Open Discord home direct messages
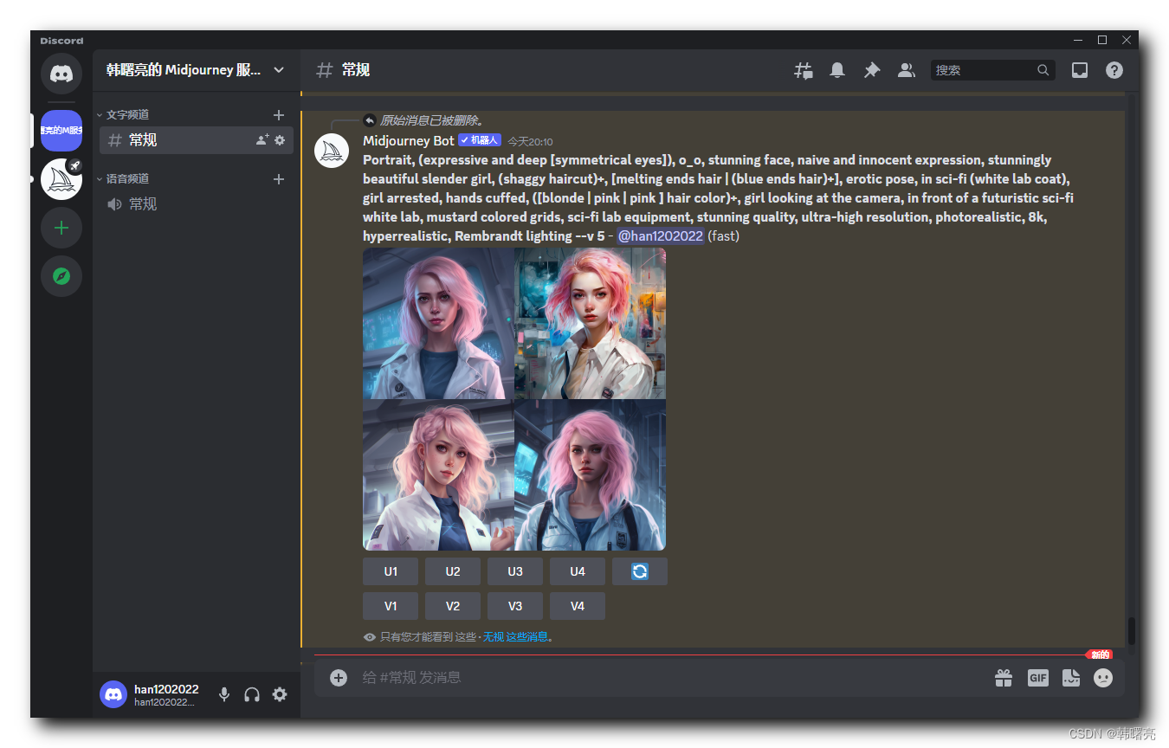1169x748 pixels. 61,74
